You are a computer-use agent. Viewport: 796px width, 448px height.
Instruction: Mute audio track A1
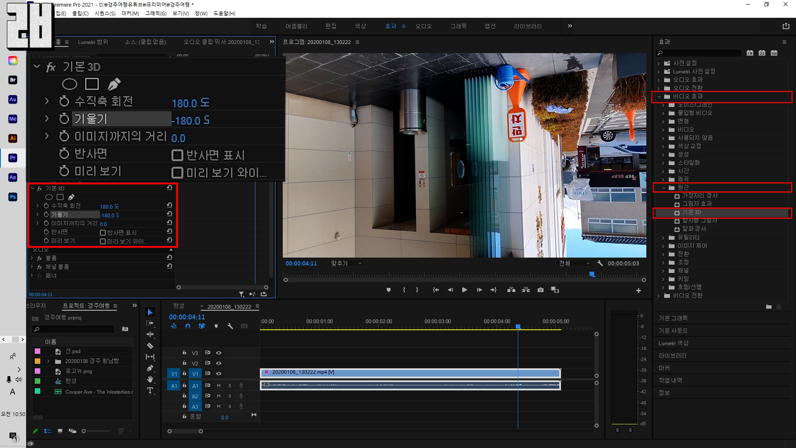point(219,385)
